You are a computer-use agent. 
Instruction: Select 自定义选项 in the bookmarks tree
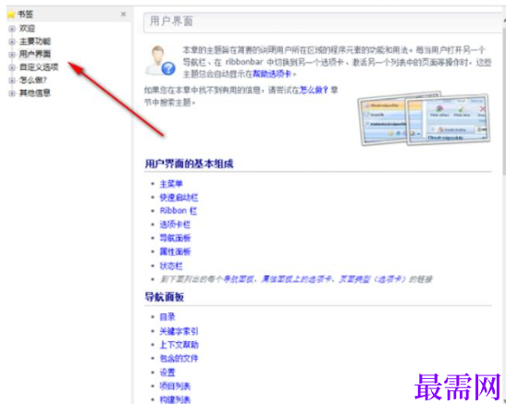coord(39,67)
